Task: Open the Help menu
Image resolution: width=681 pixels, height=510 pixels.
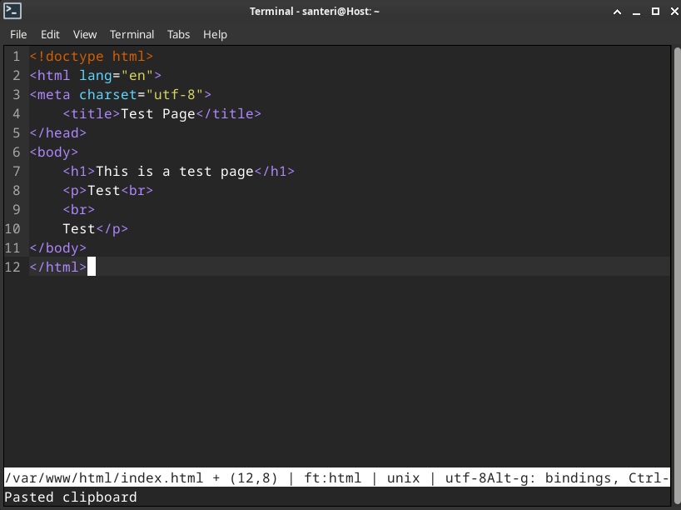Action: pos(215,34)
